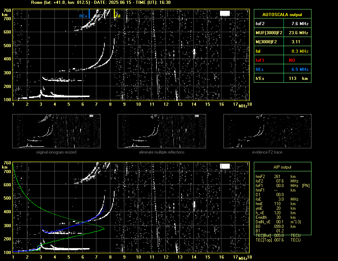Click the 'AUTOSCALA output' table header
Screen dimensions: 338x261
click(x=282, y=15)
